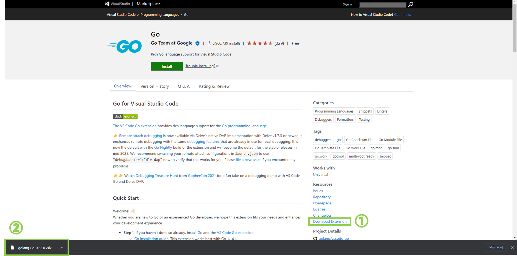Click the 모두 표시 show all button
Viewport: 517px width, 256px height.
(x=496, y=247)
